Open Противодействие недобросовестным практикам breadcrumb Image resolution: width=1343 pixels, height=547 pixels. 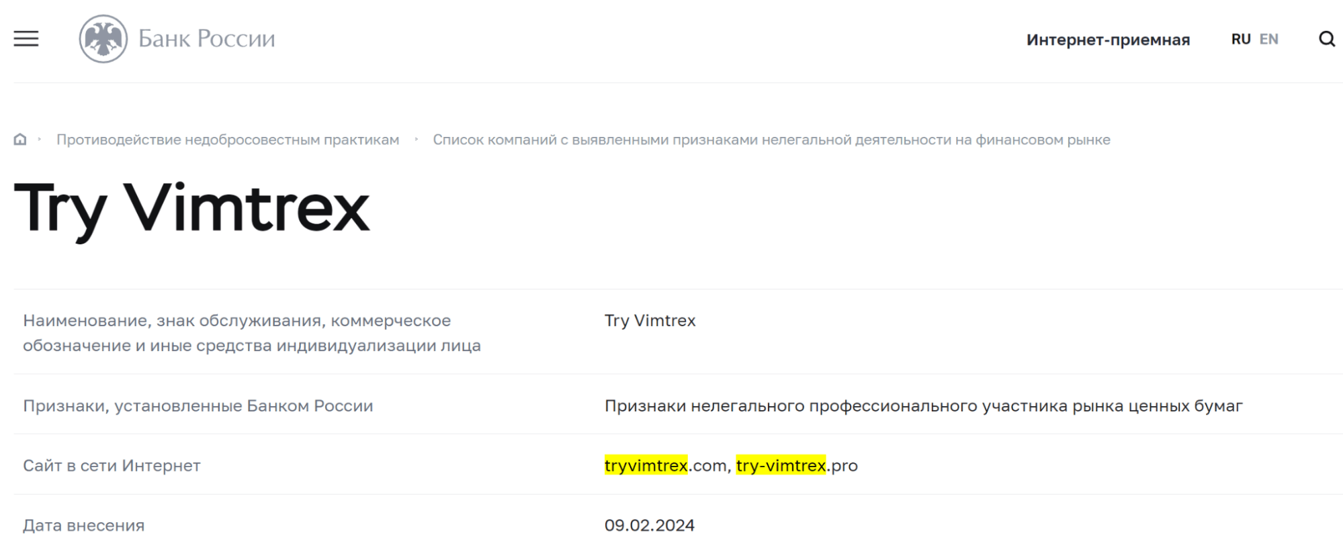228,140
